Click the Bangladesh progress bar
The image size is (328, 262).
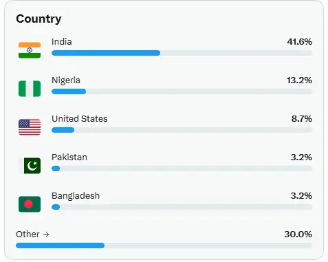[182, 207]
